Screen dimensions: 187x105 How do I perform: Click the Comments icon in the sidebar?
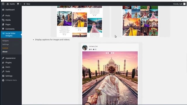point(3,29)
